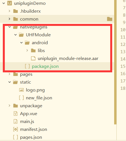
Task: Expand the unpackage folder
Action: (x=9, y=106)
